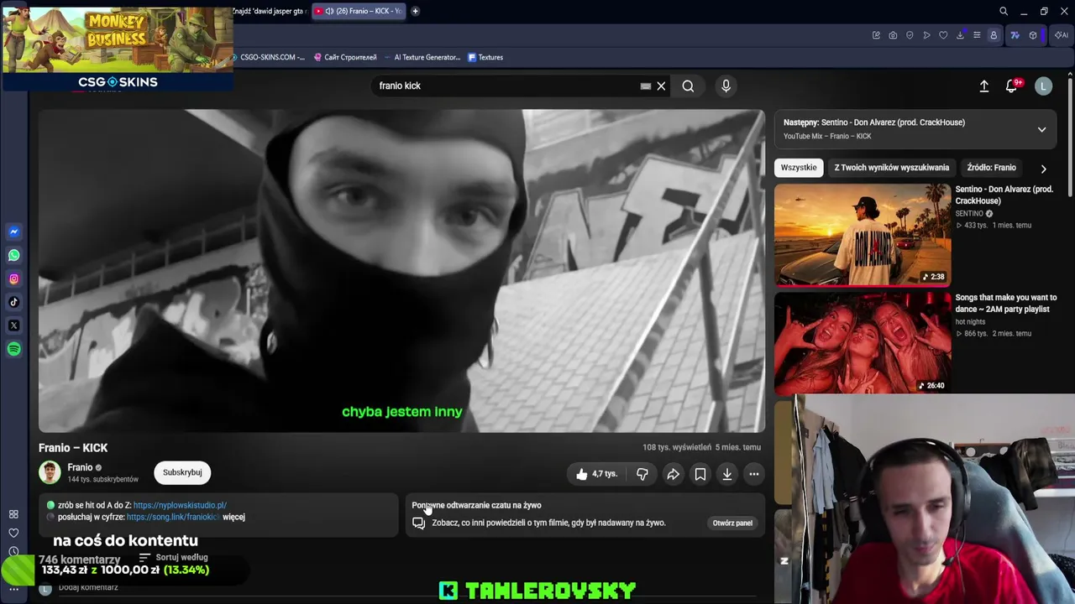Click the browser flow send arrow icon
1075x604 pixels.
pyautogui.click(x=926, y=35)
